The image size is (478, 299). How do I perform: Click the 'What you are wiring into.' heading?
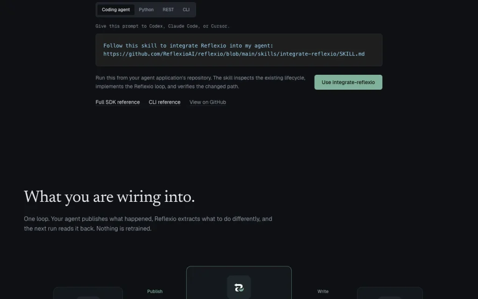109,197
